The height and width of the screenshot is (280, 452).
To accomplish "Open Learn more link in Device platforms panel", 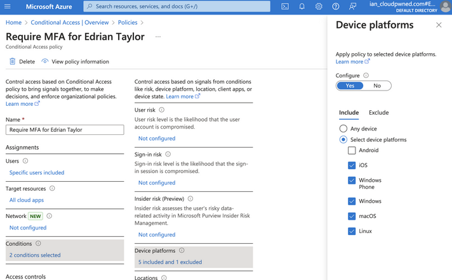I will [x=352, y=61].
